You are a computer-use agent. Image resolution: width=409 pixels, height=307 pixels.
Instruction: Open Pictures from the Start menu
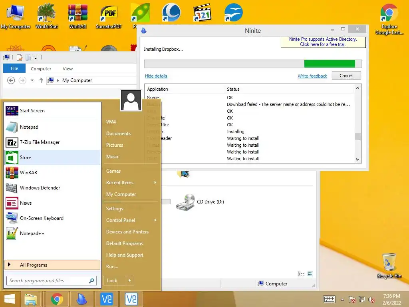tap(115, 145)
